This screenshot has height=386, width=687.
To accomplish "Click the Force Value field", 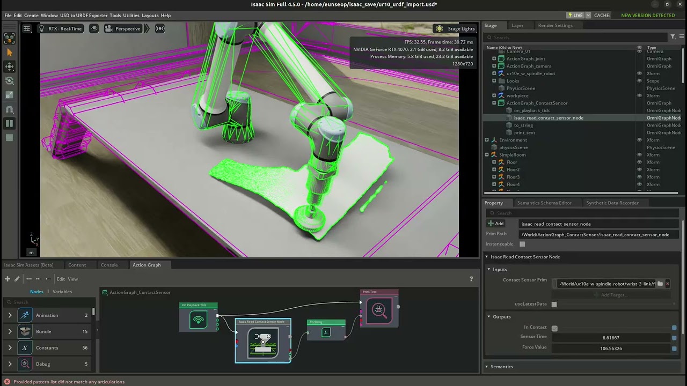I will click(x=611, y=348).
